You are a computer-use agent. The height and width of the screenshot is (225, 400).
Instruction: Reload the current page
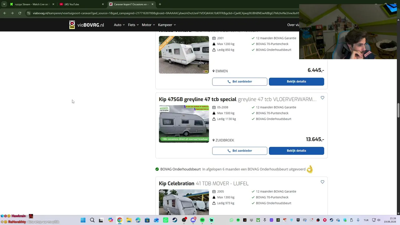(20, 13)
